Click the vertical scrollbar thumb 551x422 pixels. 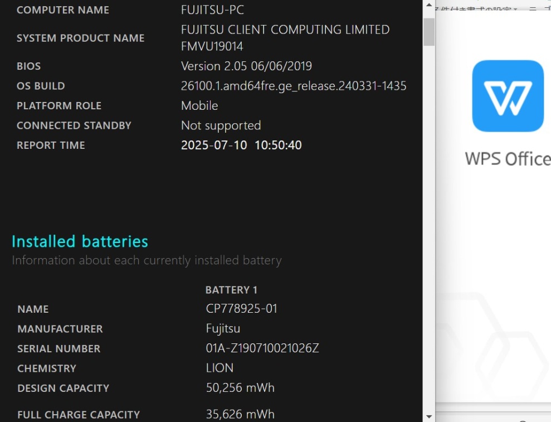pos(429,32)
